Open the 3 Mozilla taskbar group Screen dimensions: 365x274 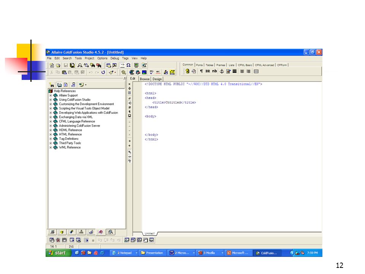210,253
